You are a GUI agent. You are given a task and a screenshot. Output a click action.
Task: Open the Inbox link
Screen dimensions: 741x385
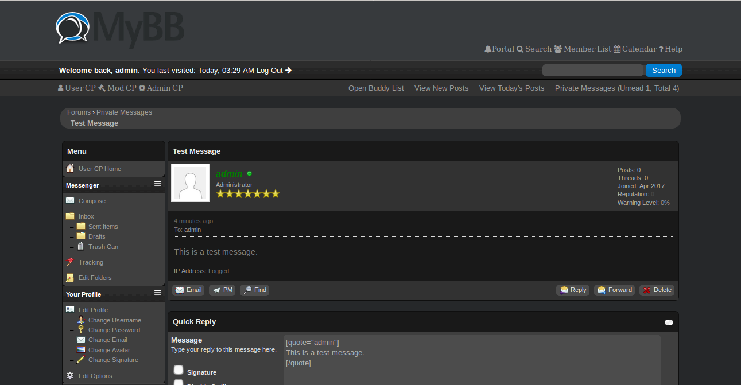(x=86, y=216)
